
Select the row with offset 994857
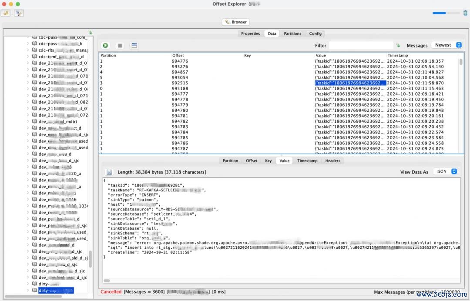(x=279, y=72)
